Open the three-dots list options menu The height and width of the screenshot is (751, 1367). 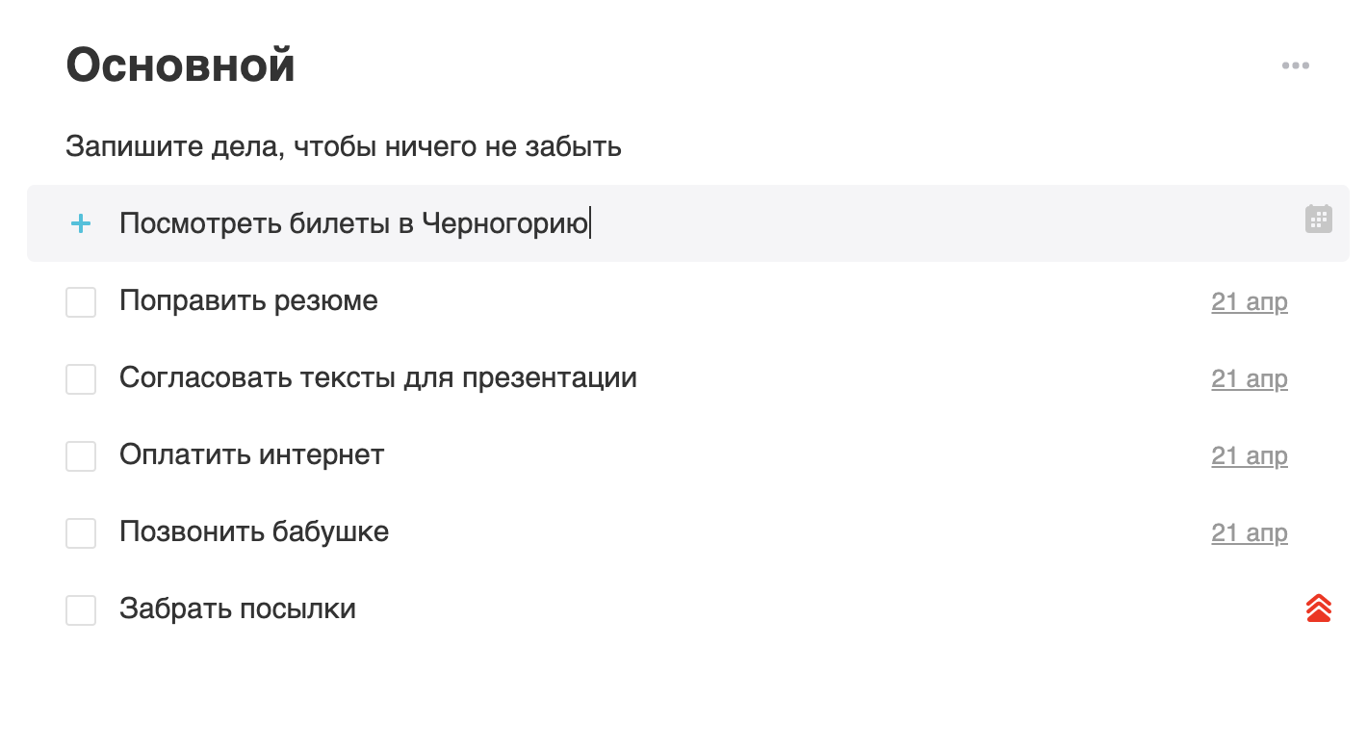[x=1295, y=65]
